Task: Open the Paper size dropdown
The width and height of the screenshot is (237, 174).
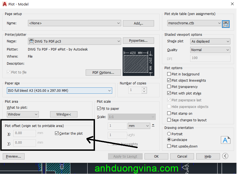Action: click(59, 91)
